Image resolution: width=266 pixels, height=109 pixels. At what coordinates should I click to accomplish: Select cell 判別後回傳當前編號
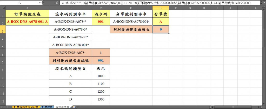point(70,60)
